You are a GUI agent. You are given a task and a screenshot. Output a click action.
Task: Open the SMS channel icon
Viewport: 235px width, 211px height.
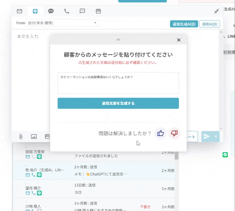(51, 11)
